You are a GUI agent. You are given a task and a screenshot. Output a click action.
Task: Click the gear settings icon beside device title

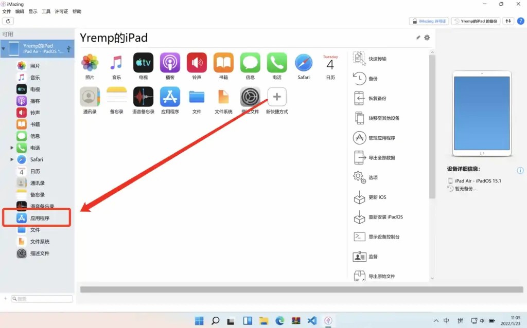427,38
